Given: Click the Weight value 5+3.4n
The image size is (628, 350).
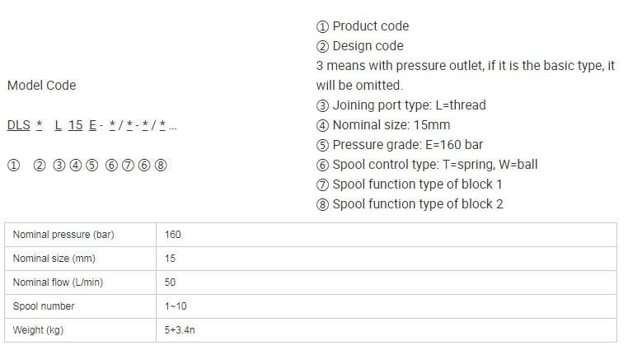Looking at the screenshot, I should click(180, 330).
